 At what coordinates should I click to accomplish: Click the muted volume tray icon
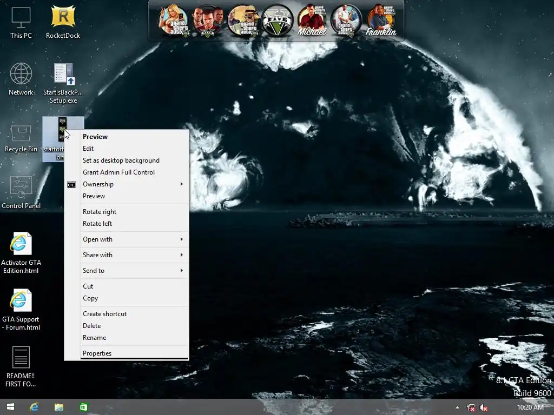pos(483,407)
